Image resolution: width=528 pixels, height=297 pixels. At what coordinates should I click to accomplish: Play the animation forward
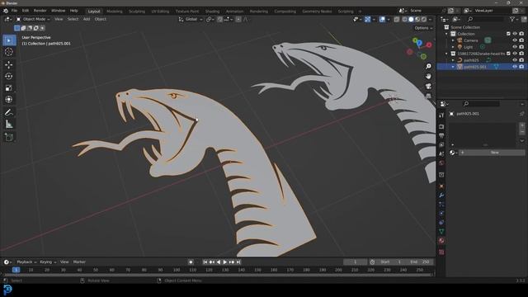point(225,262)
